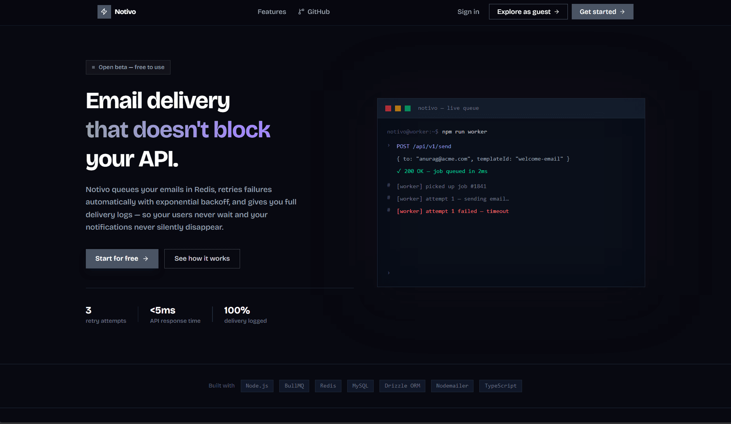Screen dimensions: 731x424
Task: Click the green checkmark beside 200 OK
Action: [x=399, y=171]
